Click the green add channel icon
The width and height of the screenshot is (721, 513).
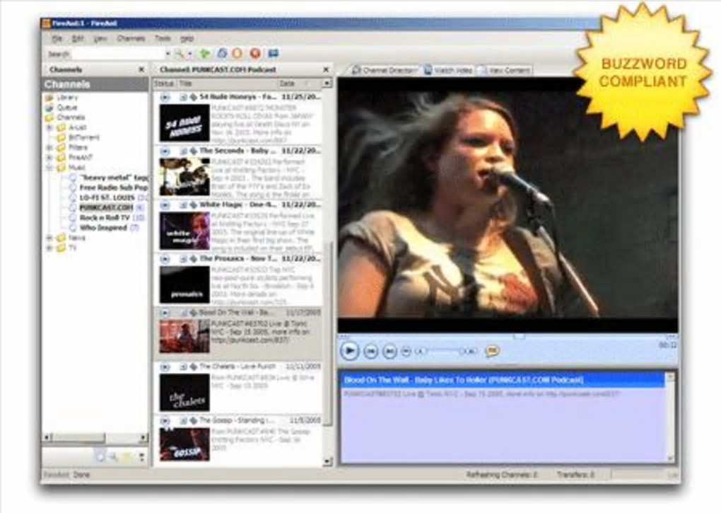204,54
